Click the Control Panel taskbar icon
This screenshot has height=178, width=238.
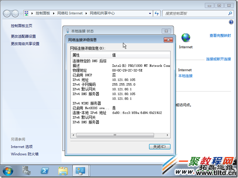[x=81, y=171]
